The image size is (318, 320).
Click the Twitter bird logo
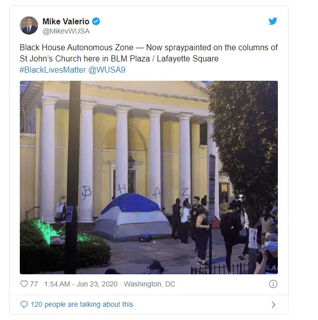click(x=273, y=21)
